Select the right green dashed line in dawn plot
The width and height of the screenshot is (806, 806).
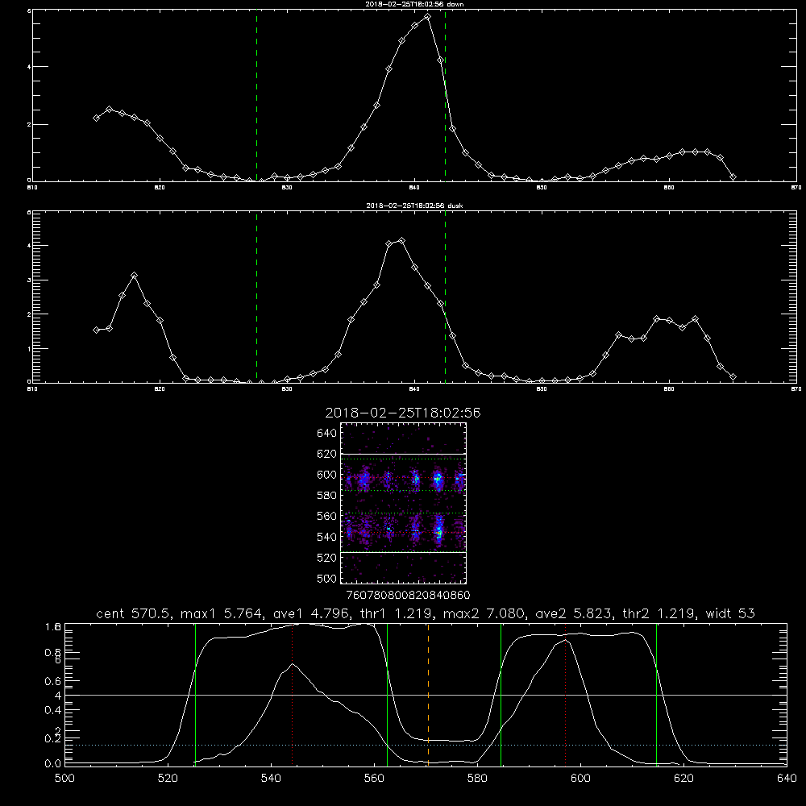pyautogui.click(x=445, y=95)
